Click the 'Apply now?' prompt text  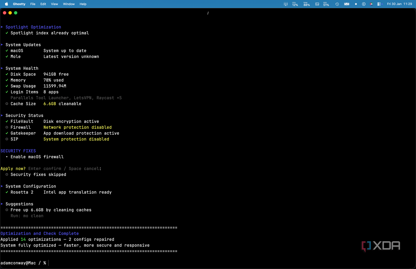tap(13, 169)
